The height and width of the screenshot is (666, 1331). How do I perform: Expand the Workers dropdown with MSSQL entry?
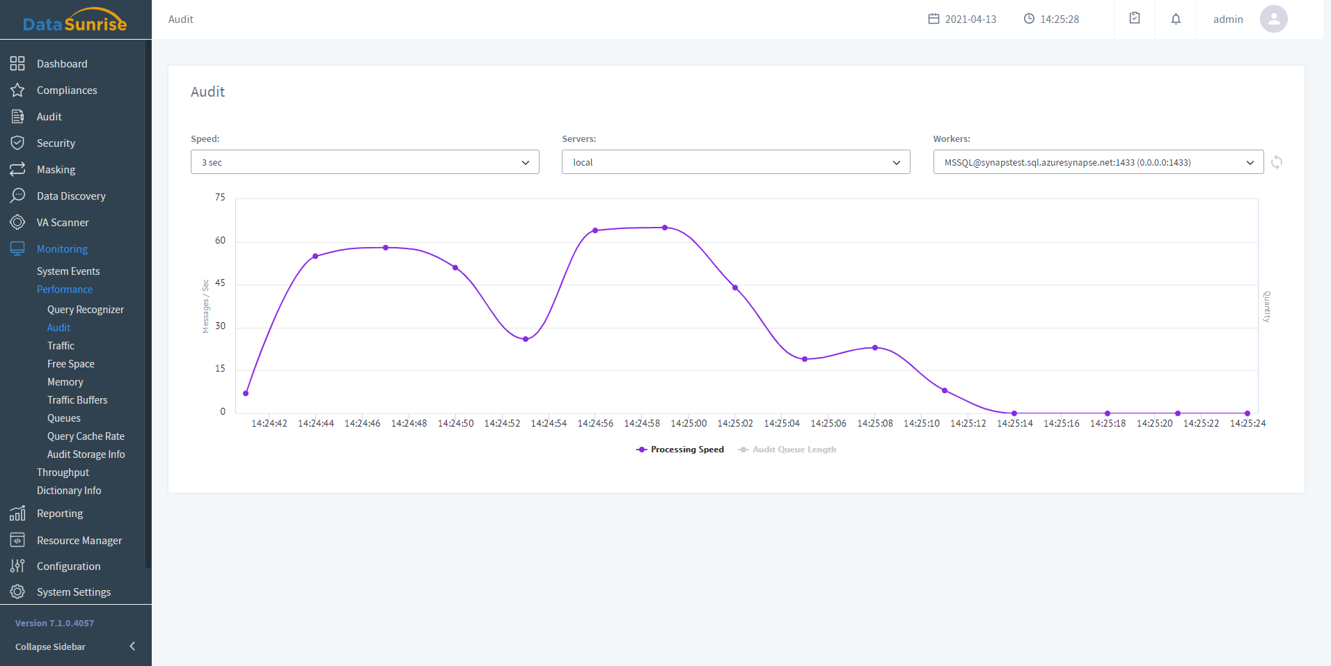coord(1098,162)
